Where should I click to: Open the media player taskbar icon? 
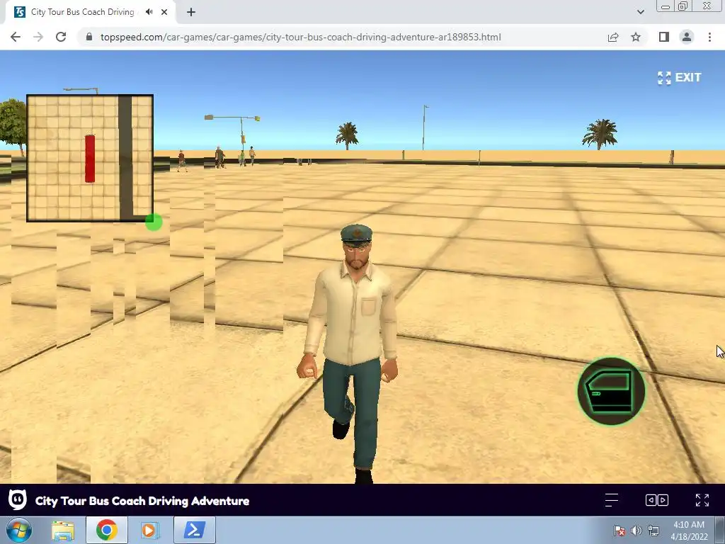coord(150,530)
